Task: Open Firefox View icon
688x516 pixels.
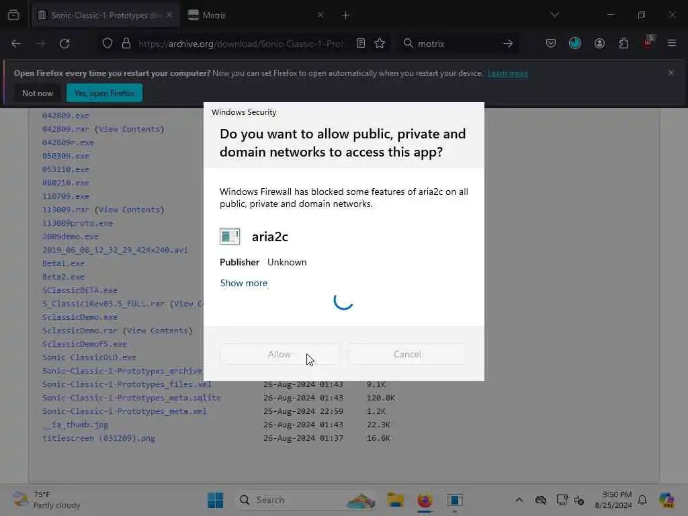Action: pos(13,15)
